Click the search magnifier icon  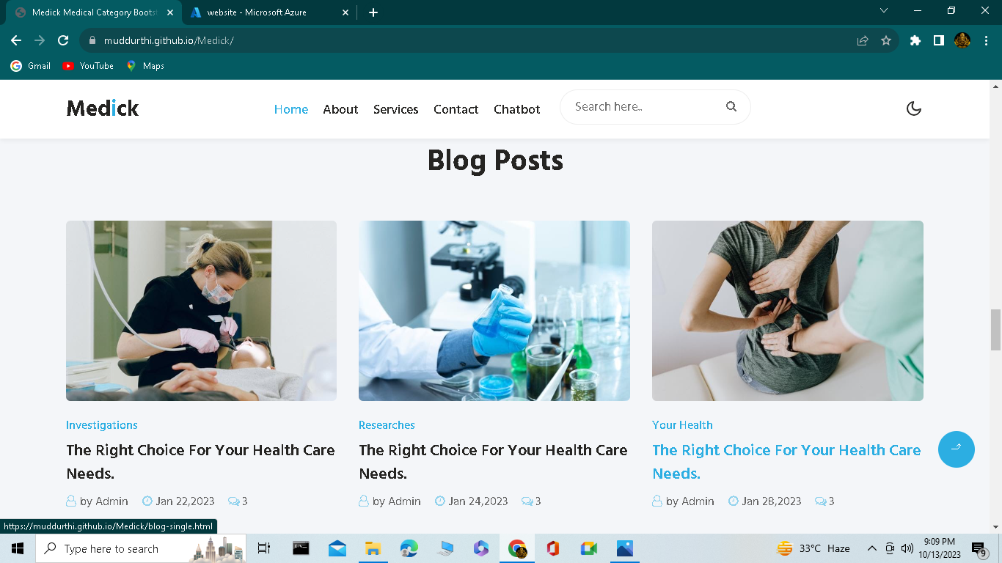pos(731,106)
